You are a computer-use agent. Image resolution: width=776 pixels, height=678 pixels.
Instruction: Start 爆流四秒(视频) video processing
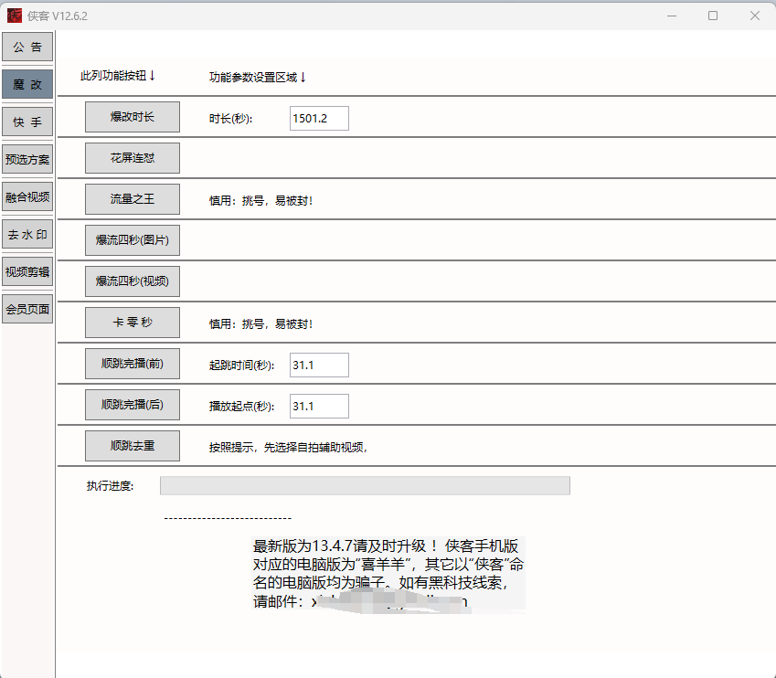tap(132, 281)
